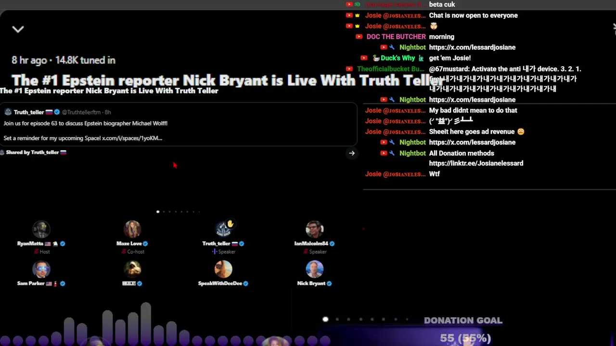Click the Nightbot name beside "All Donation methods"

click(x=412, y=153)
